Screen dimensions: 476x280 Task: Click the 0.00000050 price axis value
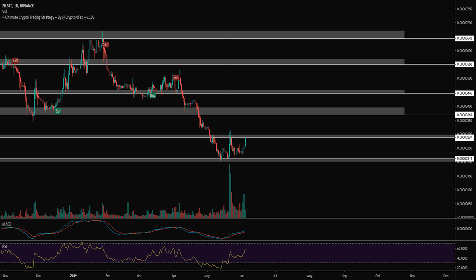(464, 204)
